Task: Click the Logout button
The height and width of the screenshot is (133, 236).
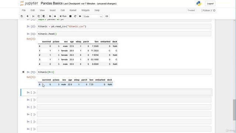Action: (x=210, y=3)
